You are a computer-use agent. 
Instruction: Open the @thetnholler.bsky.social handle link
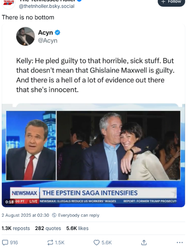[x=47, y=6]
